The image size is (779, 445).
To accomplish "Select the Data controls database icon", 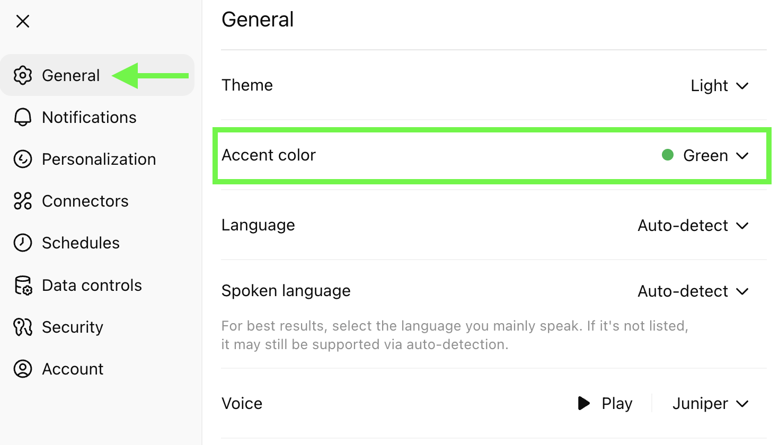I will [23, 284].
